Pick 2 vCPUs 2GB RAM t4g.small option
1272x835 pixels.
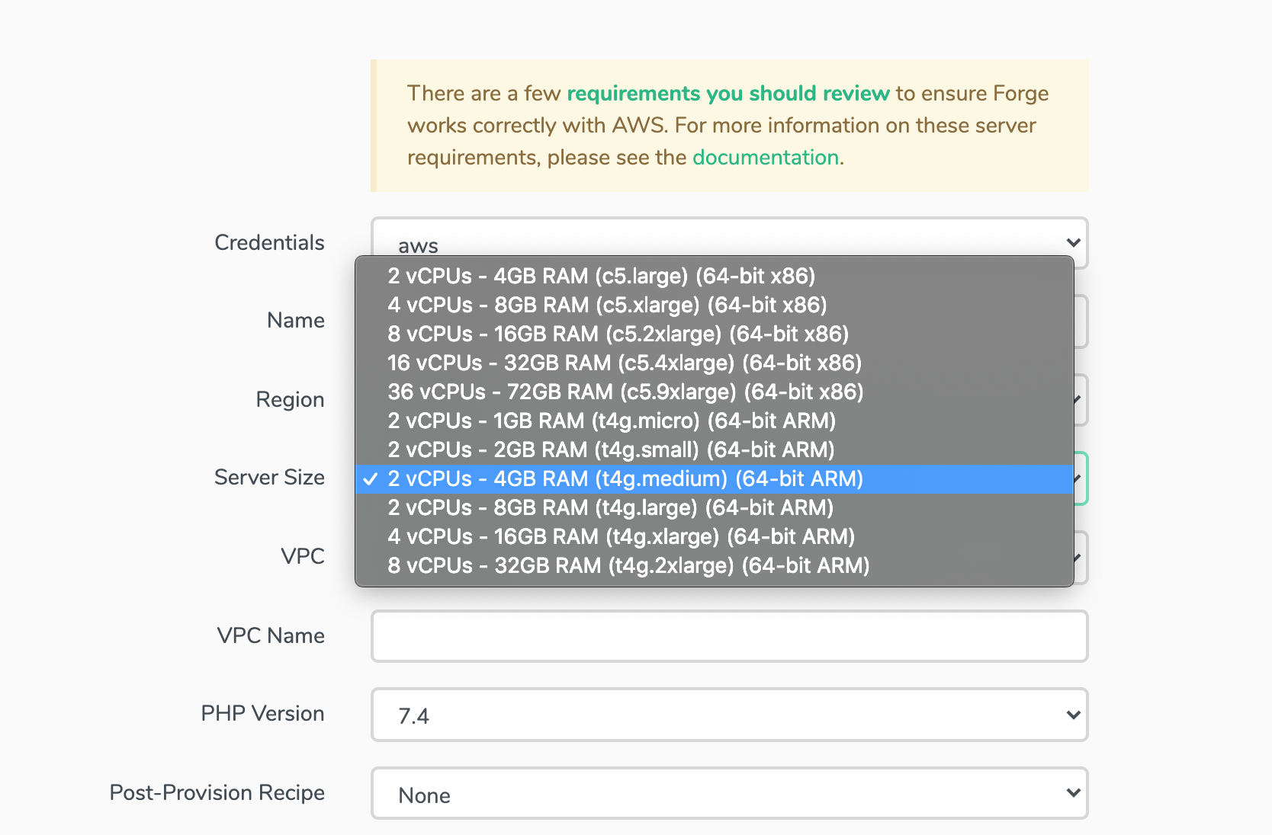tap(715, 449)
